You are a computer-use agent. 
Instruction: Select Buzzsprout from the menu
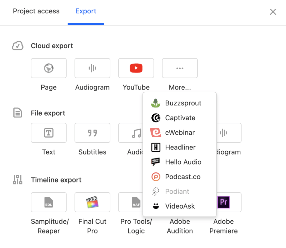pos(180,103)
